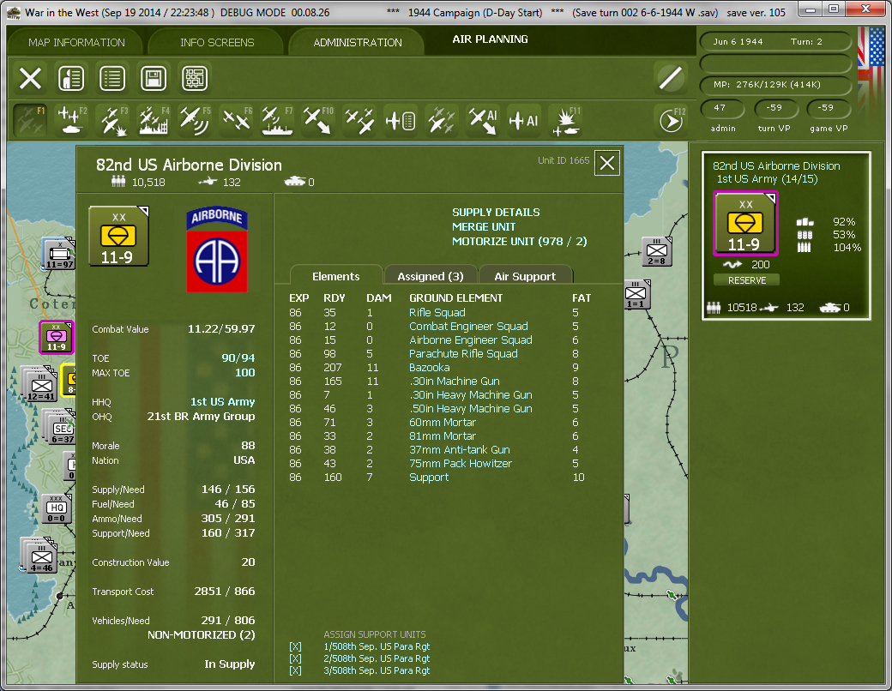Open SUPPLY DETAILS link

click(x=496, y=212)
